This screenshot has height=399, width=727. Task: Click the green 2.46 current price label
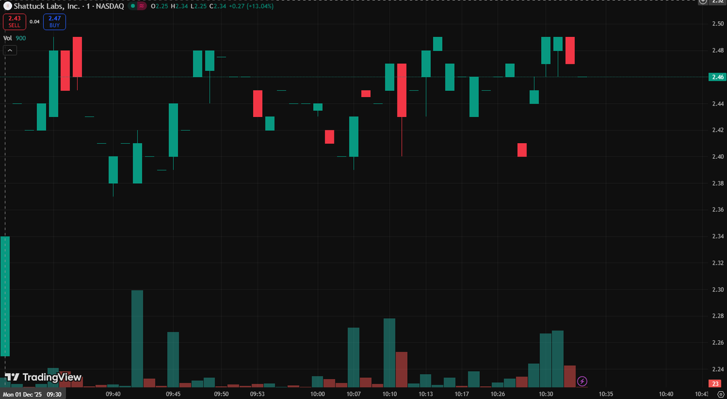coord(717,77)
